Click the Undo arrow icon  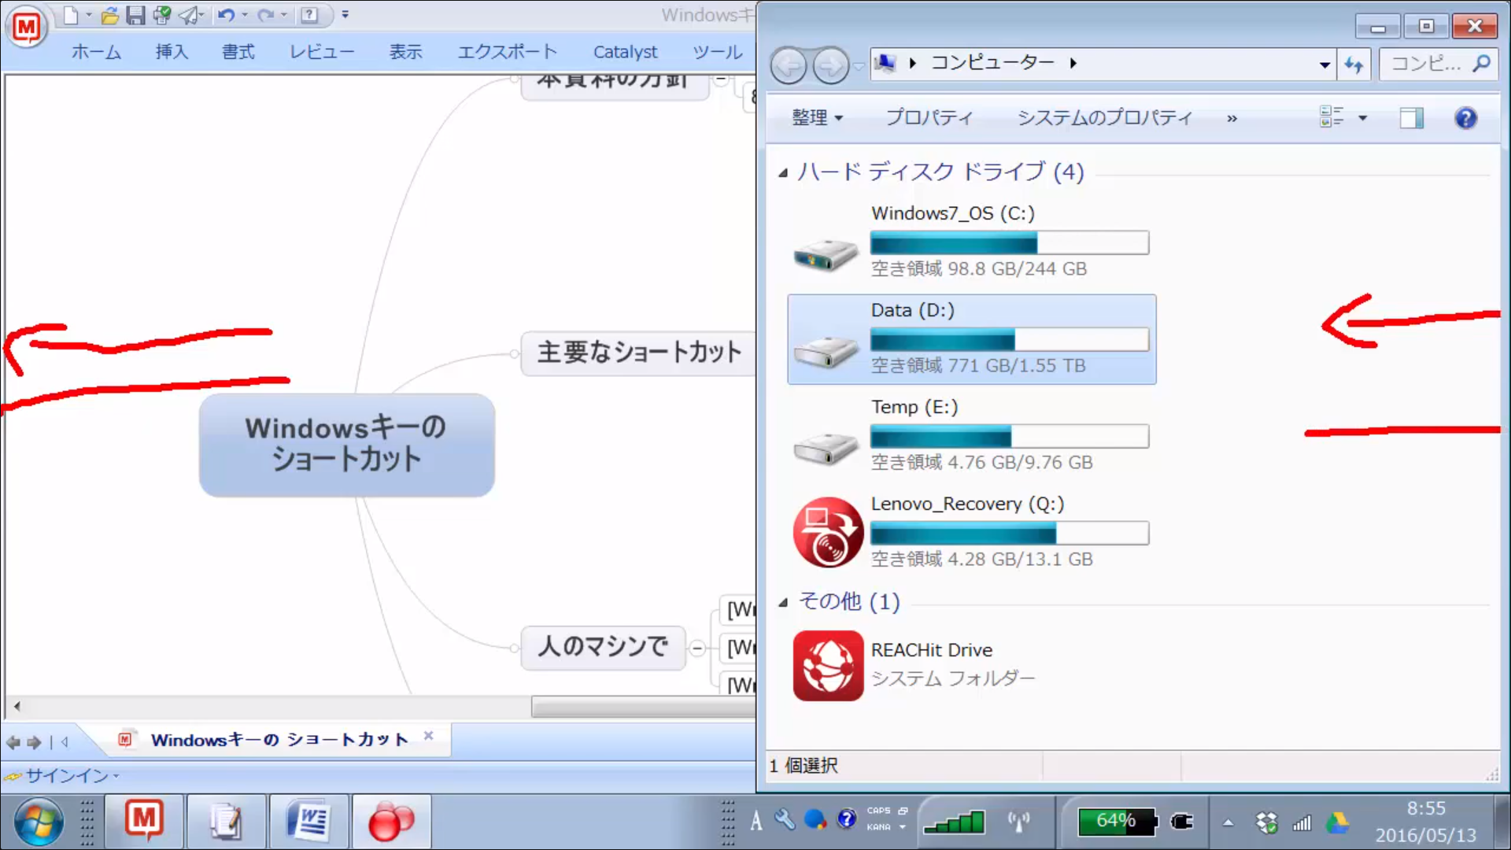226,14
